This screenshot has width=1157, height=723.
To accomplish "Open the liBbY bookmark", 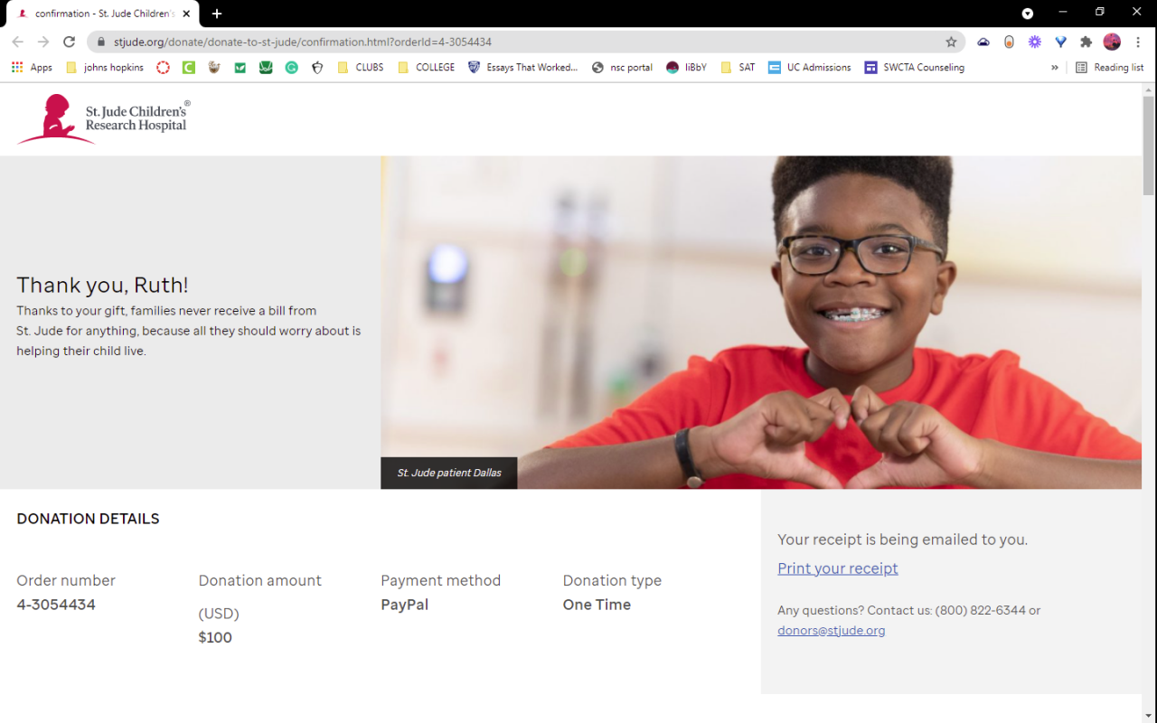I will click(686, 67).
